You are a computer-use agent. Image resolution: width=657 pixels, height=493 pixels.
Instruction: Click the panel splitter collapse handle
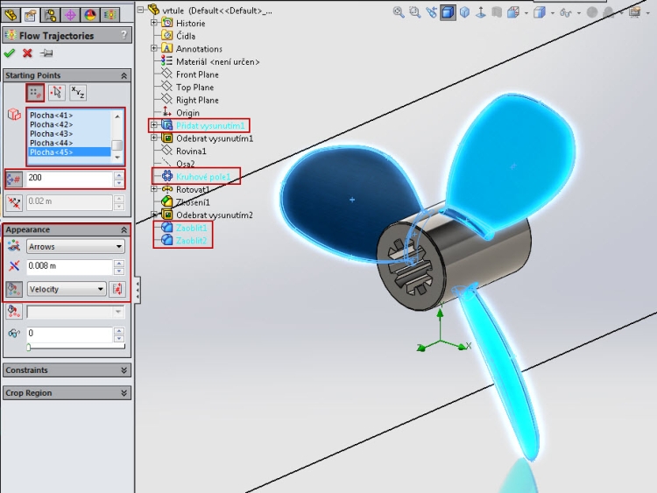coord(138,289)
